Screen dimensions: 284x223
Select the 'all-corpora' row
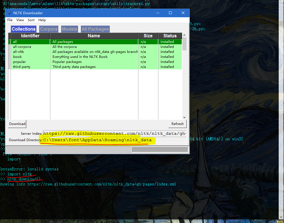(x=95, y=47)
